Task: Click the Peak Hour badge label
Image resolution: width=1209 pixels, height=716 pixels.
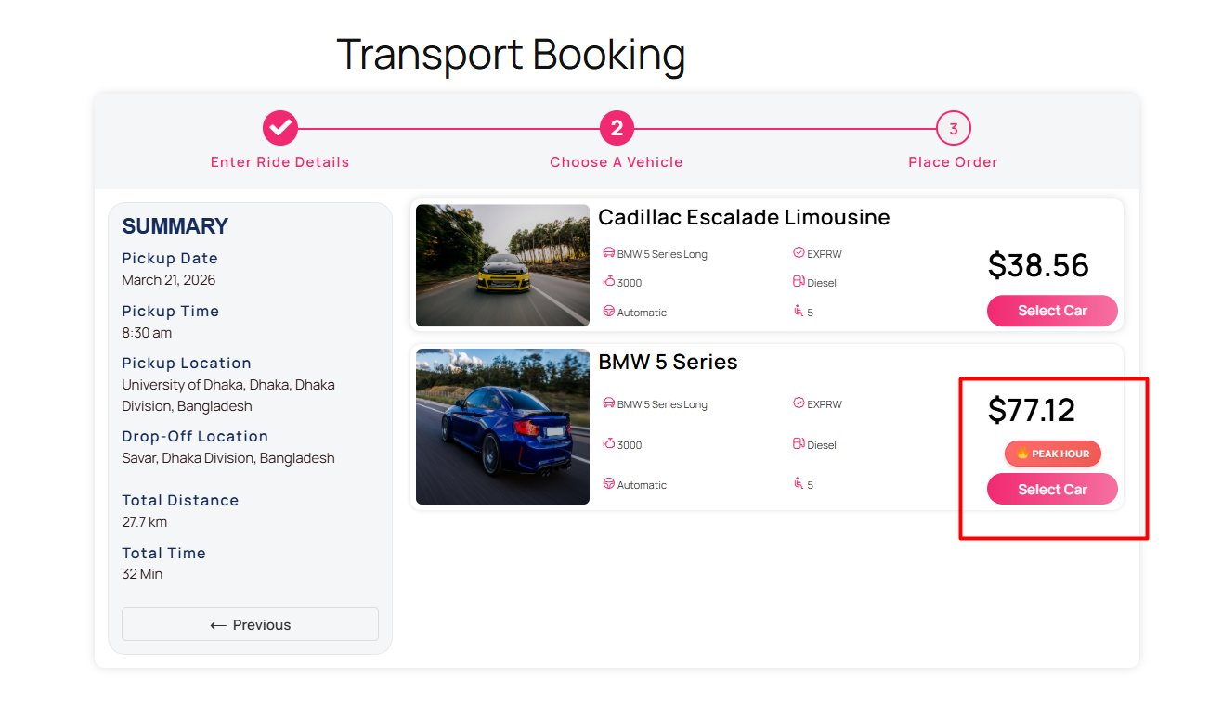Action: coord(1060,454)
